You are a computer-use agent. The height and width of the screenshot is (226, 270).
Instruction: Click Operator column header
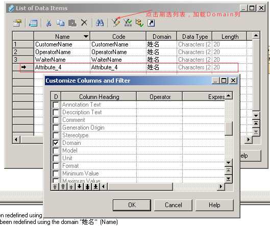point(160,96)
